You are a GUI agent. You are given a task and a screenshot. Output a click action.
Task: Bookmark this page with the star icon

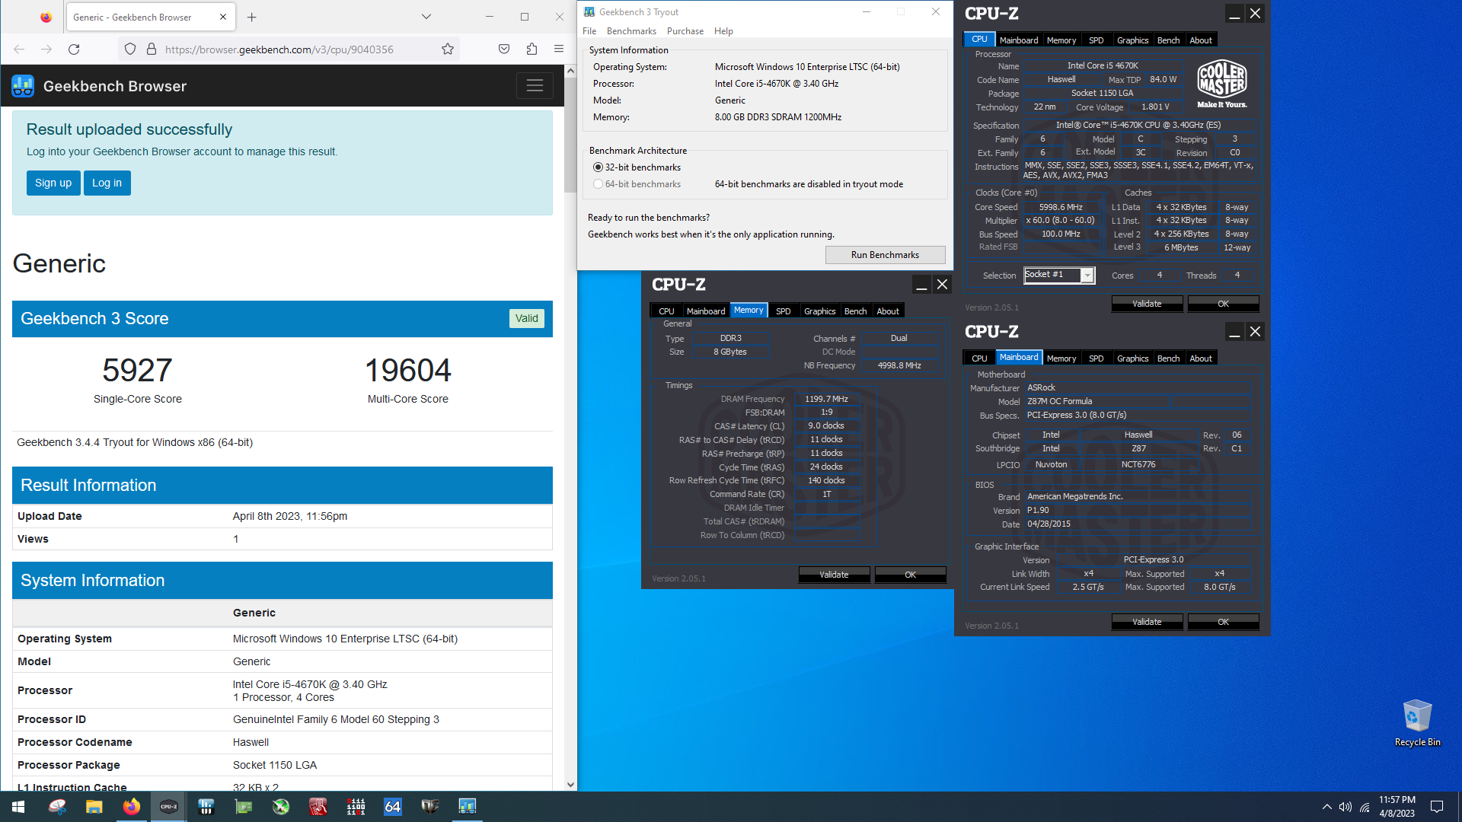(448, 49)
